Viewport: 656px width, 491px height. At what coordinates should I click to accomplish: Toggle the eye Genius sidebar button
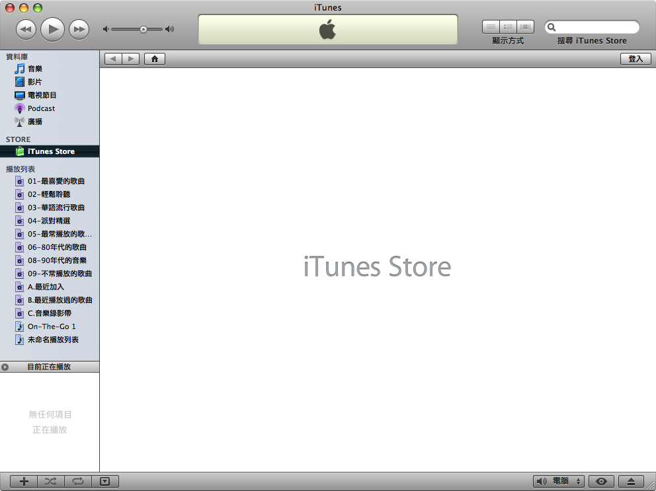601,481
